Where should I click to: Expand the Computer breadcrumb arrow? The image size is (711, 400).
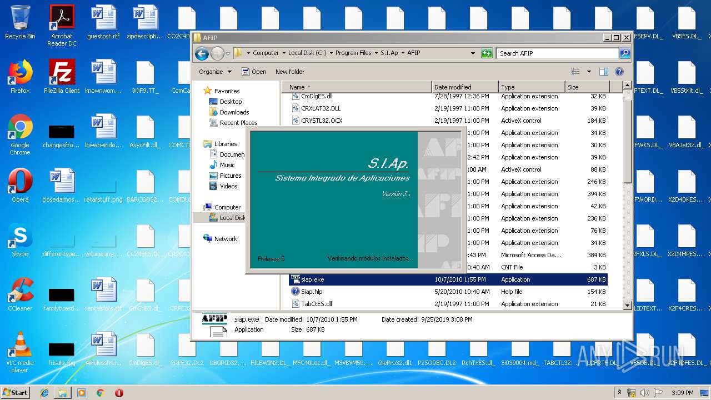click(284, 53)
